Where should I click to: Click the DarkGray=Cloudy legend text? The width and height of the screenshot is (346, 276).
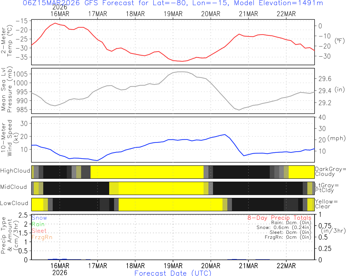click(x=330, y=172)
